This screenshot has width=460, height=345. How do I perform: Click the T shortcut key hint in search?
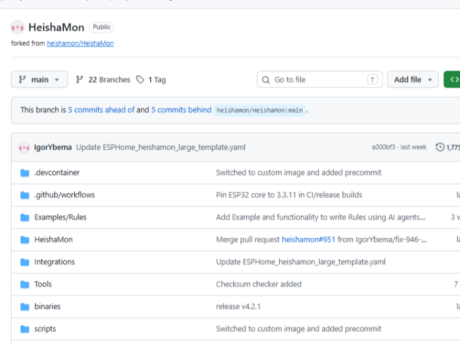pyautogui.click(x=372, y=79)
